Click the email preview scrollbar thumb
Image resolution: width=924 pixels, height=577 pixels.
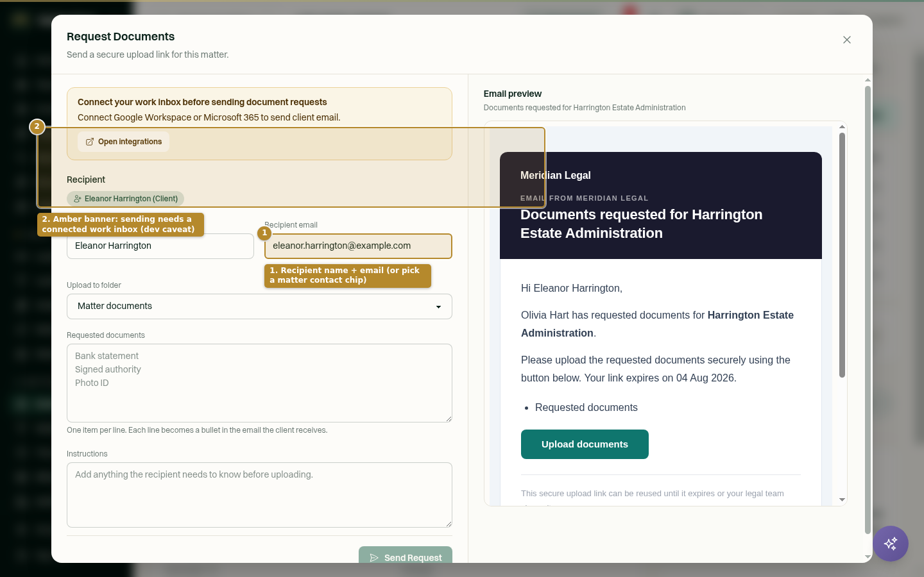pyautogui.click(x=842, y=255)
